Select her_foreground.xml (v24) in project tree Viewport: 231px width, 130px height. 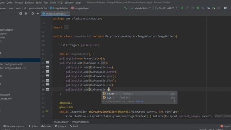click(x=14, y=68)
